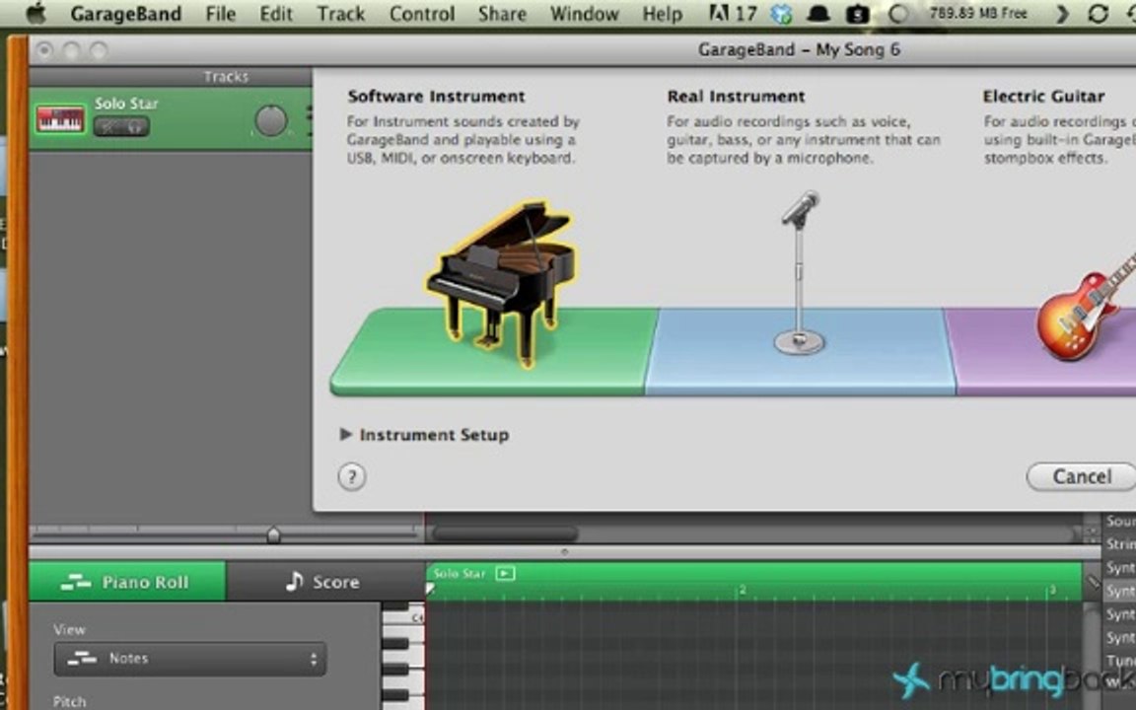Expand the Instrument Setup disclosure triangle
1136x710 pixels.
[x=345, y=434]
